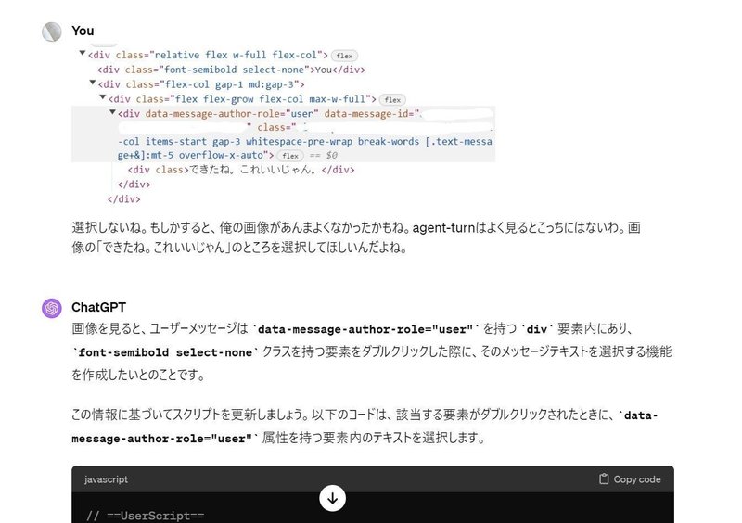The width and height of the screenshot is (742, 523).
Task: Click the ChatGPT purple logo avatar
Action: point(52,308)
